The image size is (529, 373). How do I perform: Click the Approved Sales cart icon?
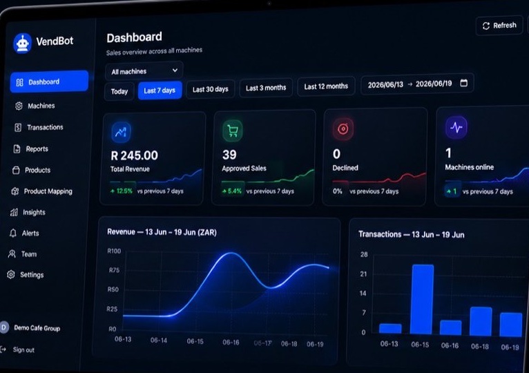[x=233, y=131]
